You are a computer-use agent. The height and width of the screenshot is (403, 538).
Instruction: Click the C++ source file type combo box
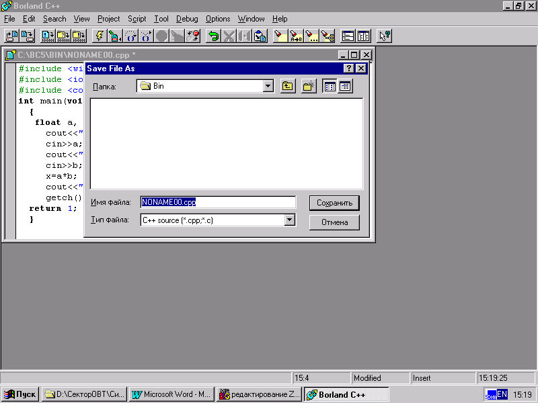[218, 220]
